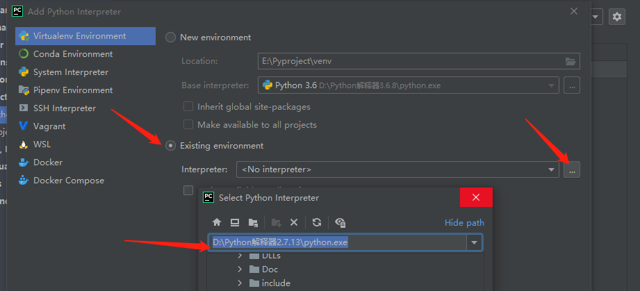
Task: Close the Add Python Interpreter window
Action: point(574,11)
